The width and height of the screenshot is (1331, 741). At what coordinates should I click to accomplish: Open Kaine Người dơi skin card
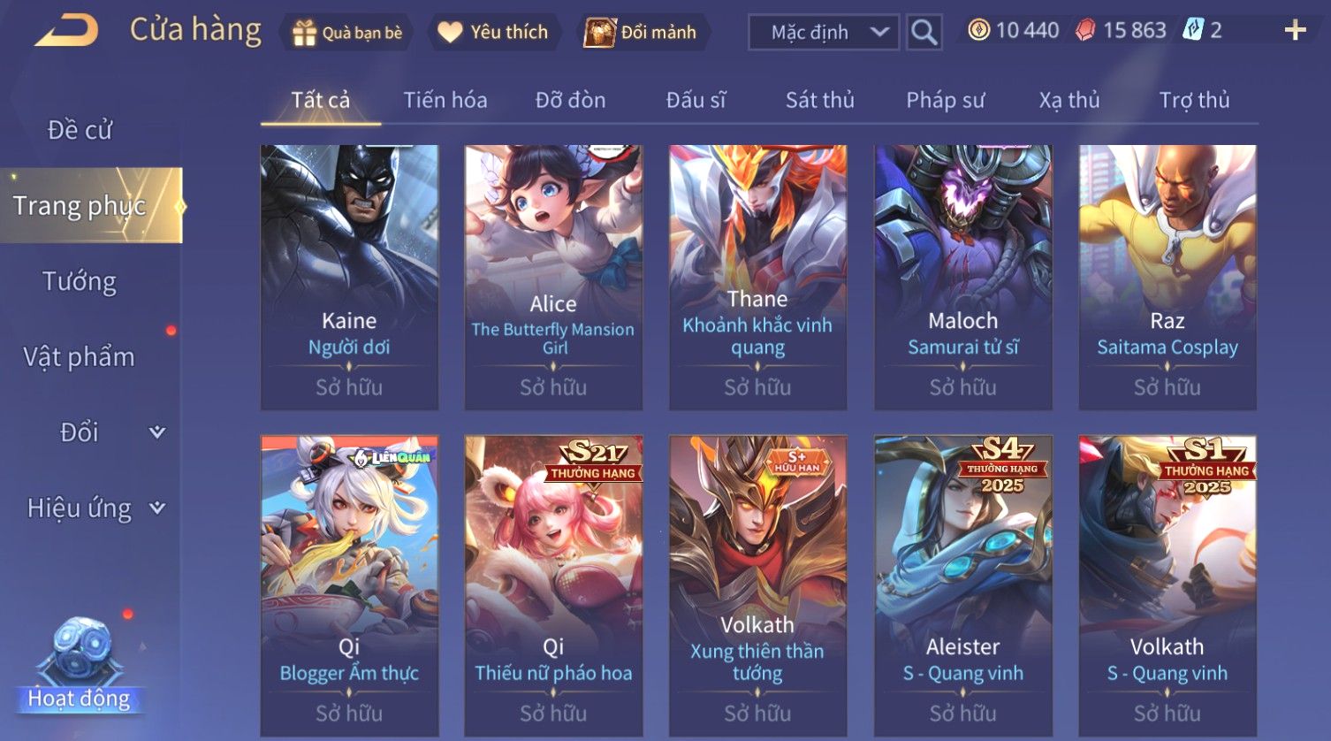click(349, 278)
